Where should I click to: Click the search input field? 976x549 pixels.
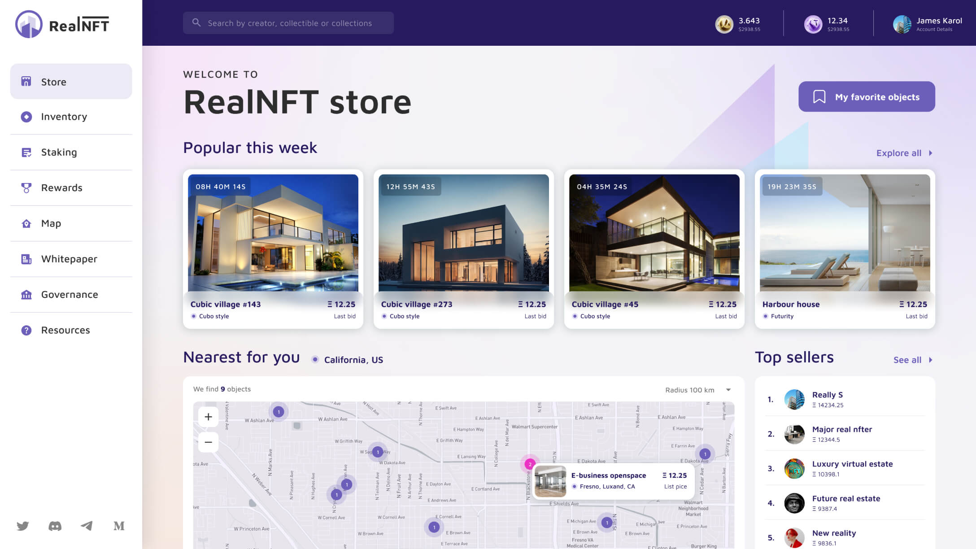click(288, 23)
